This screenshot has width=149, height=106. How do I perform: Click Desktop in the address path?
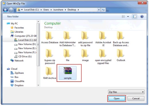coord(72,10)
